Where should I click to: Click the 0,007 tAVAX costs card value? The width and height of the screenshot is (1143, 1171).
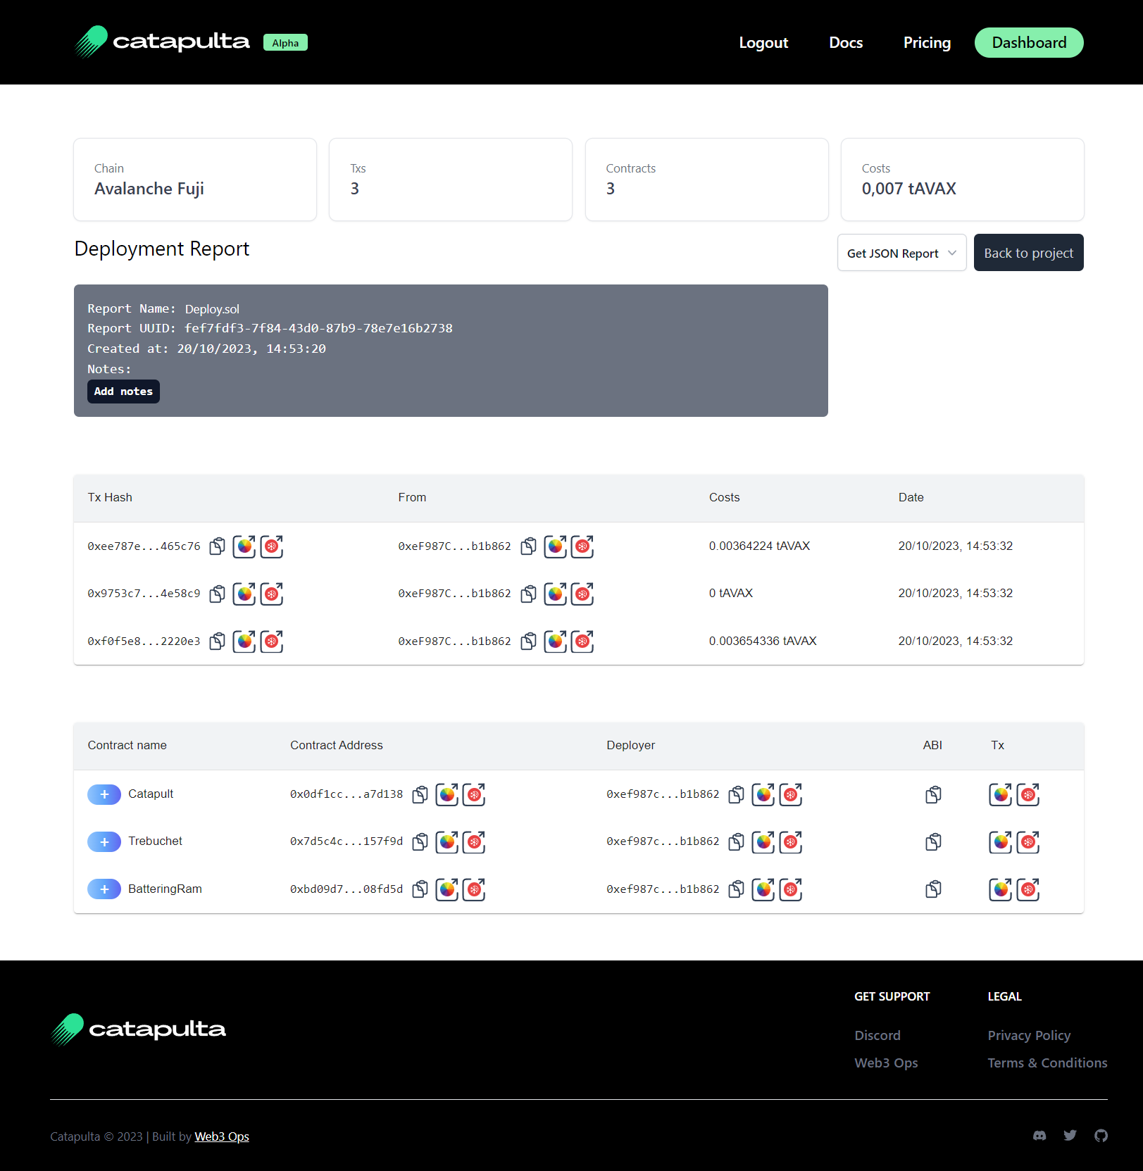(908, 189)
